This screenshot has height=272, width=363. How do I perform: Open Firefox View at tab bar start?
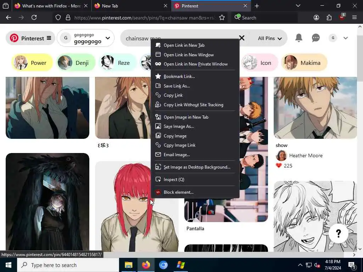pos(6,6)
